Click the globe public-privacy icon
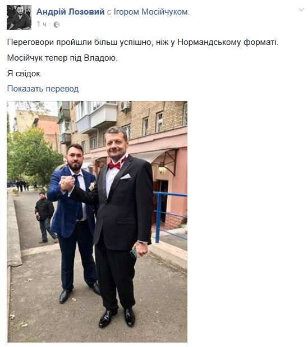The height and width of the screenshot is (347, 308). tap(57, 24)
